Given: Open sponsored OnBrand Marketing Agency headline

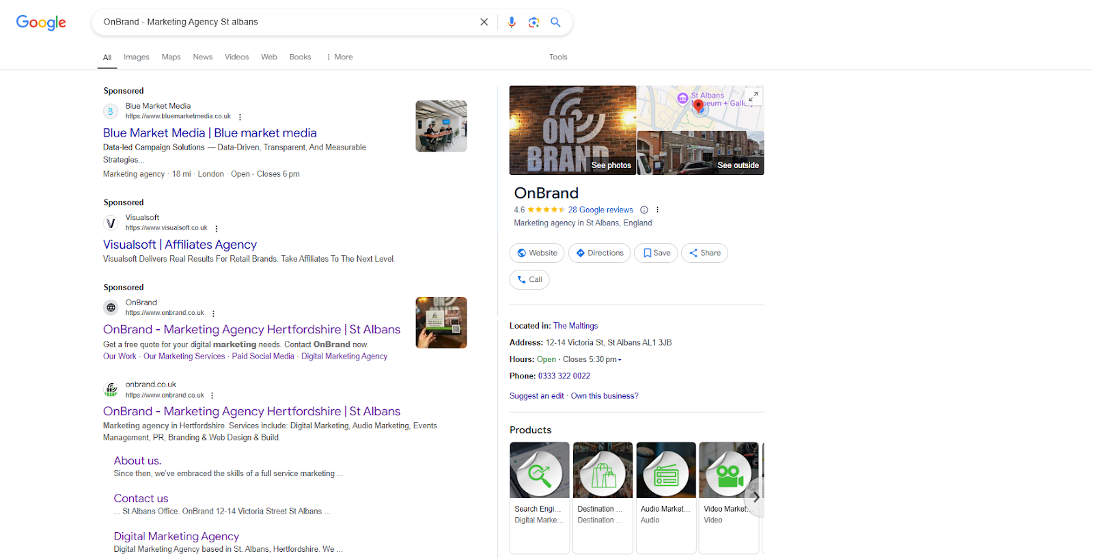Looking at the screenshot, I should point(251,329).
